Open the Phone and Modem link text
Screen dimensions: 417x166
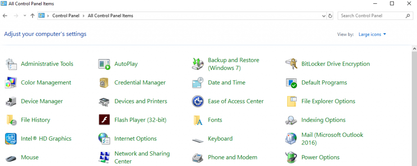point(233,157)
